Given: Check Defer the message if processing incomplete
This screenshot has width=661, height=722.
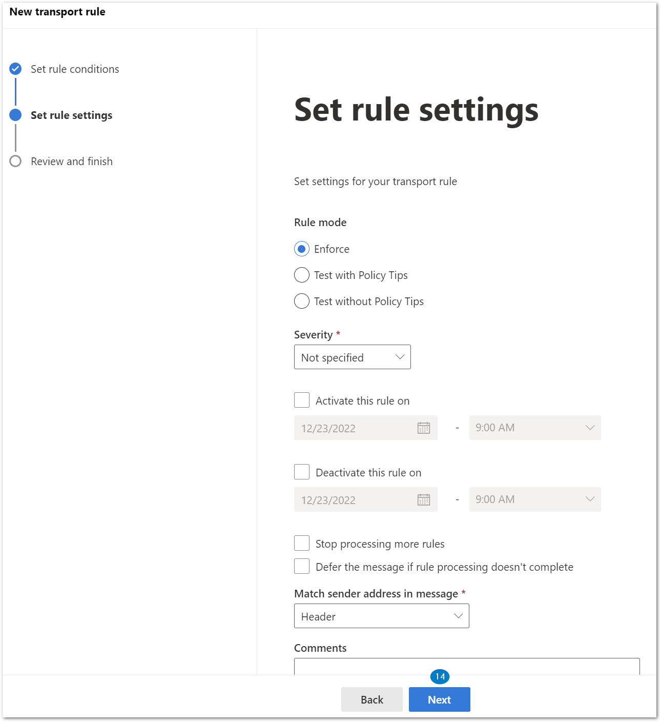Looking at the screenshot, I should (x=302, y=566).
